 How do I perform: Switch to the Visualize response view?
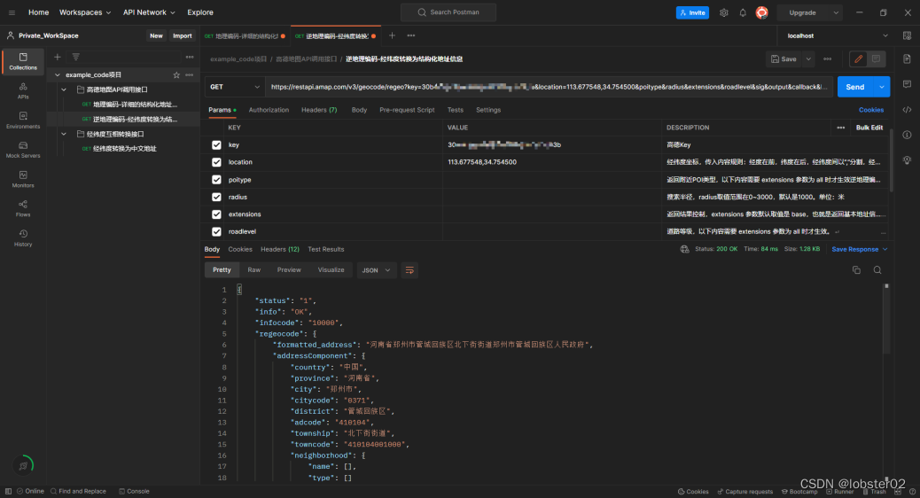click(x=331, y=269)
